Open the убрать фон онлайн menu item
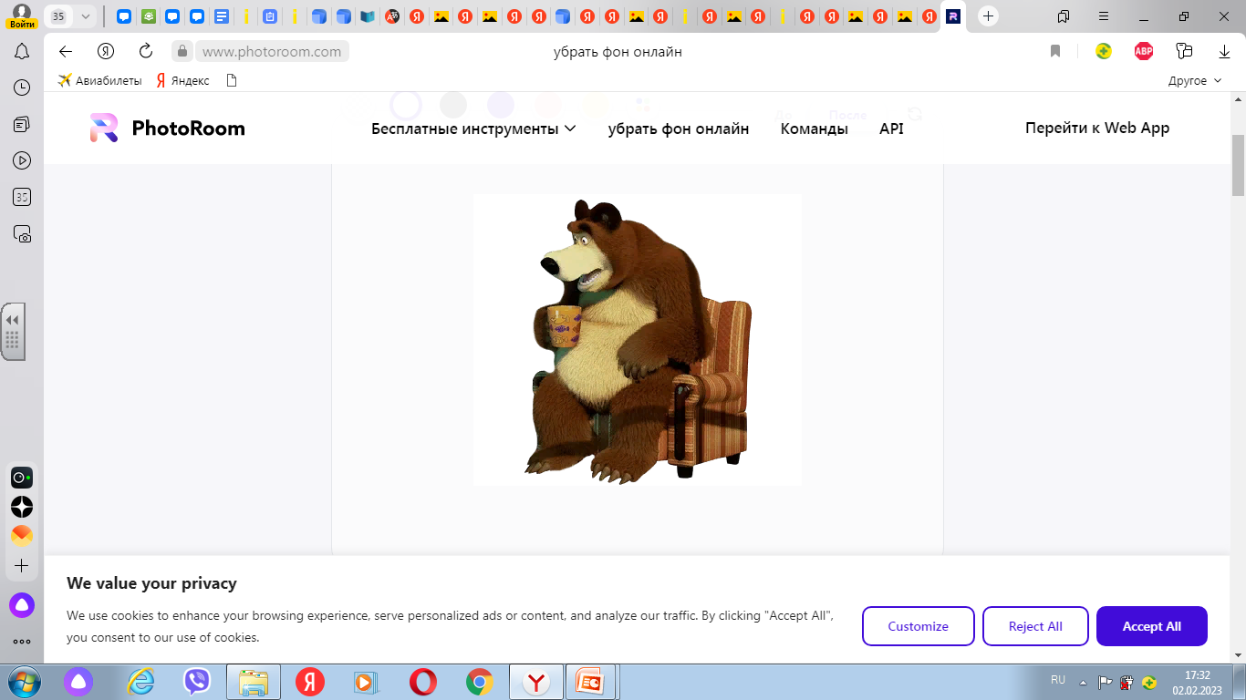The width and height of the screenshot is (1246, 700). coord(679,129)
